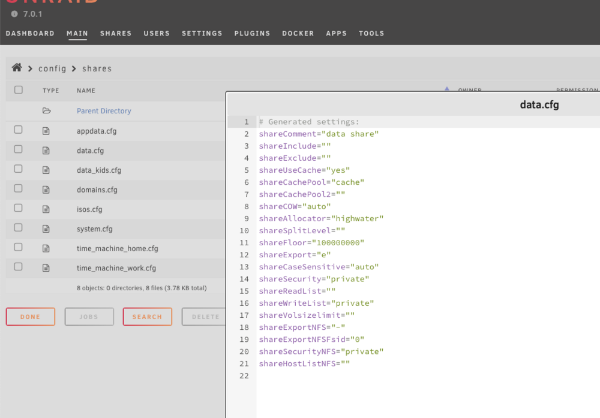
Task: Open the Settings tab
Action: (x=202, y=33)
